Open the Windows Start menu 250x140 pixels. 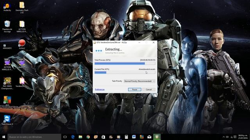(x=4, y=137)
